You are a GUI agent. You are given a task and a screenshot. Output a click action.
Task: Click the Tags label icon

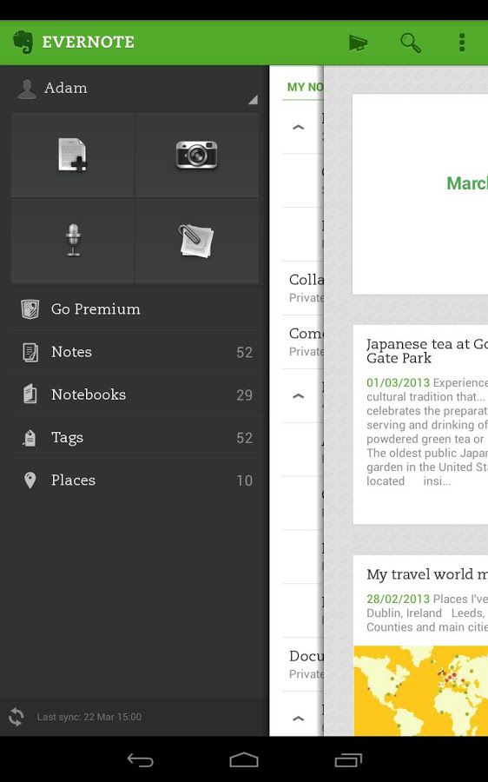point(30,438)
